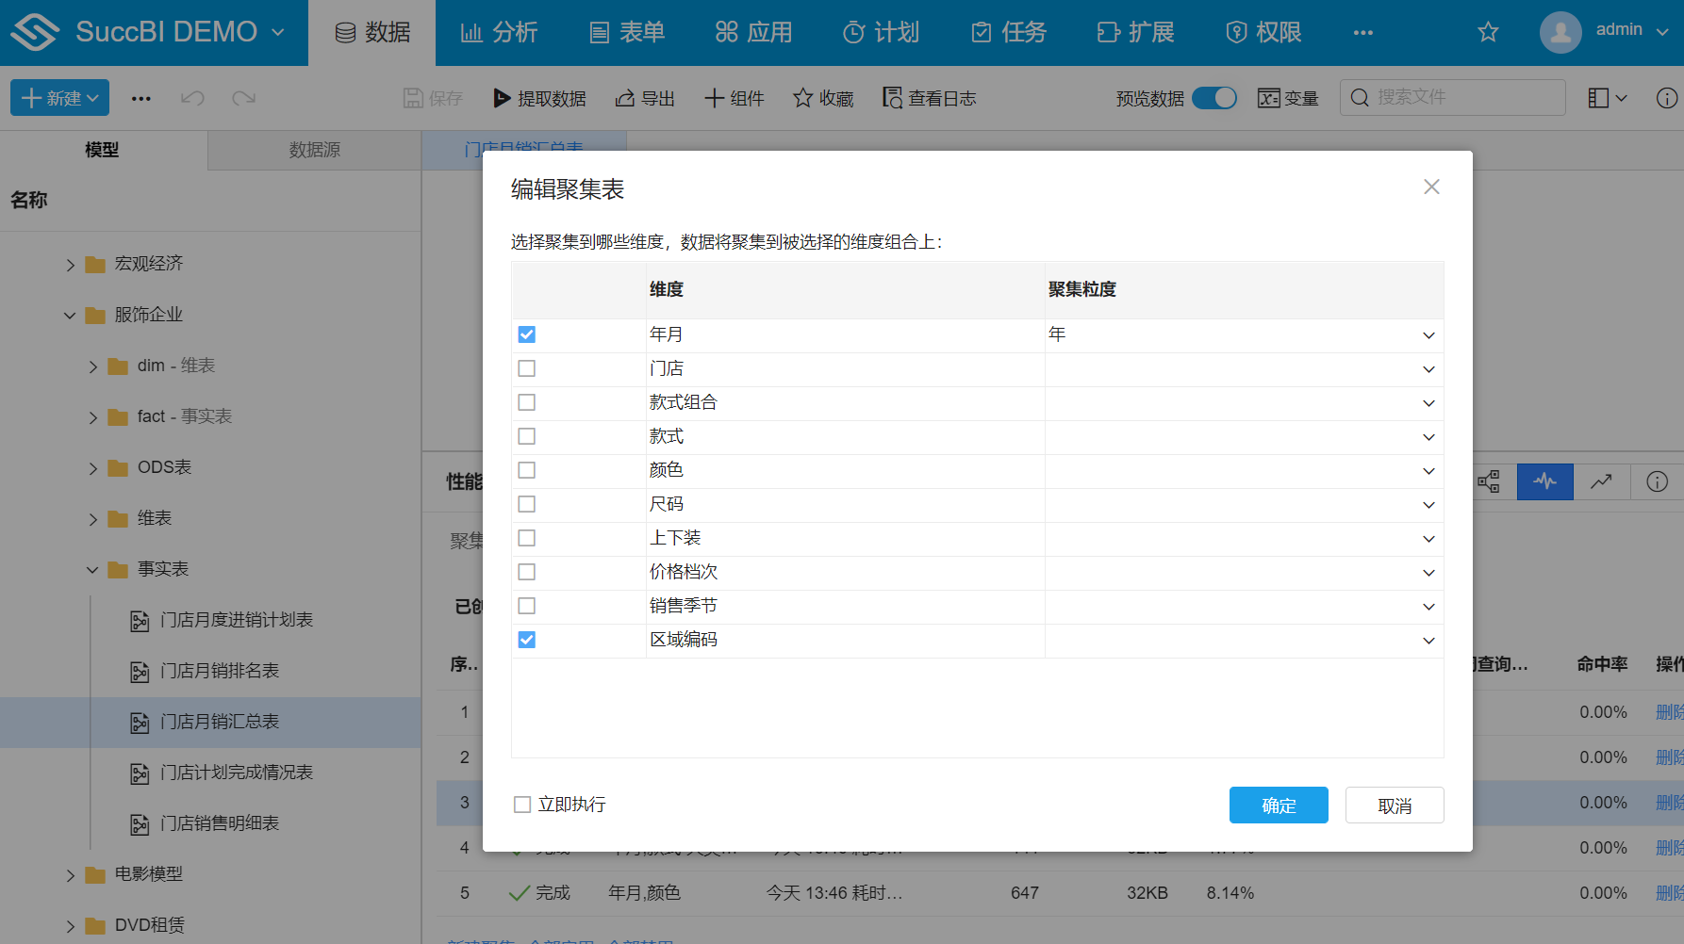Click the 提取数据 (extract data) toolbar icon
The height and width of the screenshot is (944, 1684).
[x=539, y=97]
